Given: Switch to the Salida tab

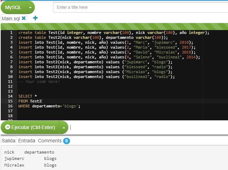Looking at the screenshot, I should 9,141.
